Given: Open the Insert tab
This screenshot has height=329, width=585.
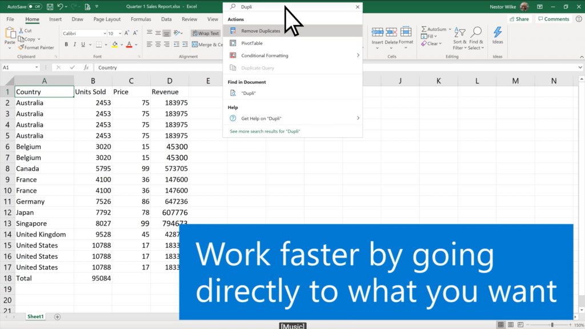Looking at the screenshot, I should (x=55, y=19).
